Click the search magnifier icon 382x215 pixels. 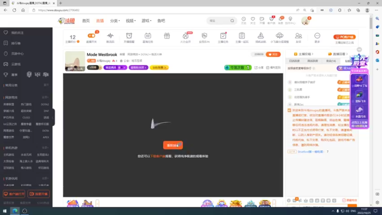[x=232, y=21]
